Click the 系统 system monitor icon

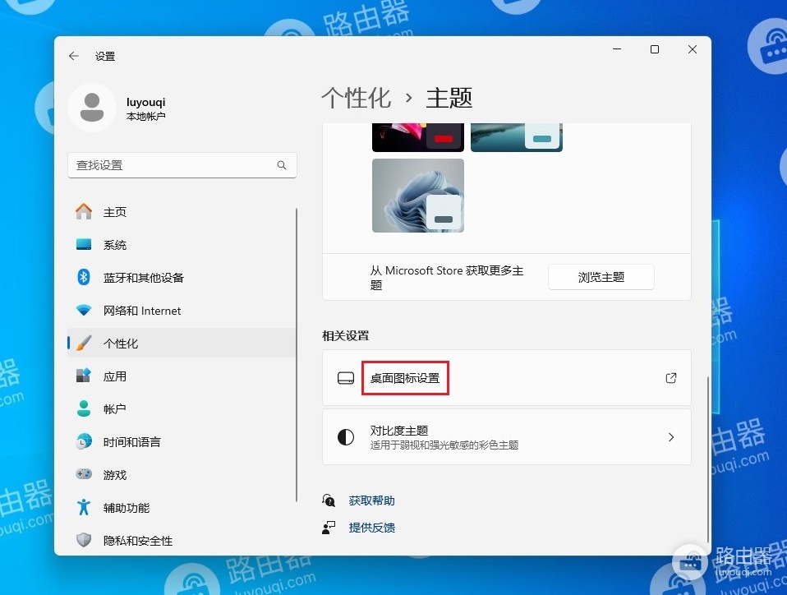[84, 245]
